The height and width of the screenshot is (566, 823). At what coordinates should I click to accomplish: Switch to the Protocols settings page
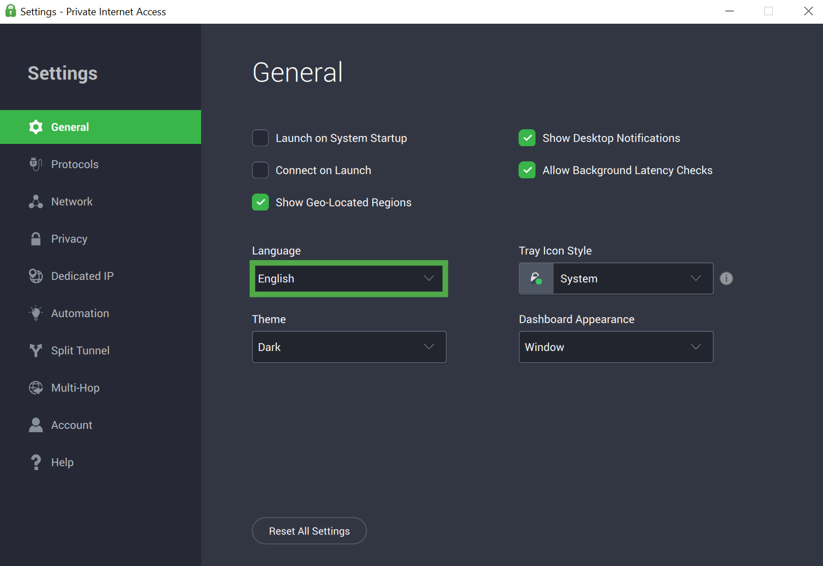click(x=101, y=164)
